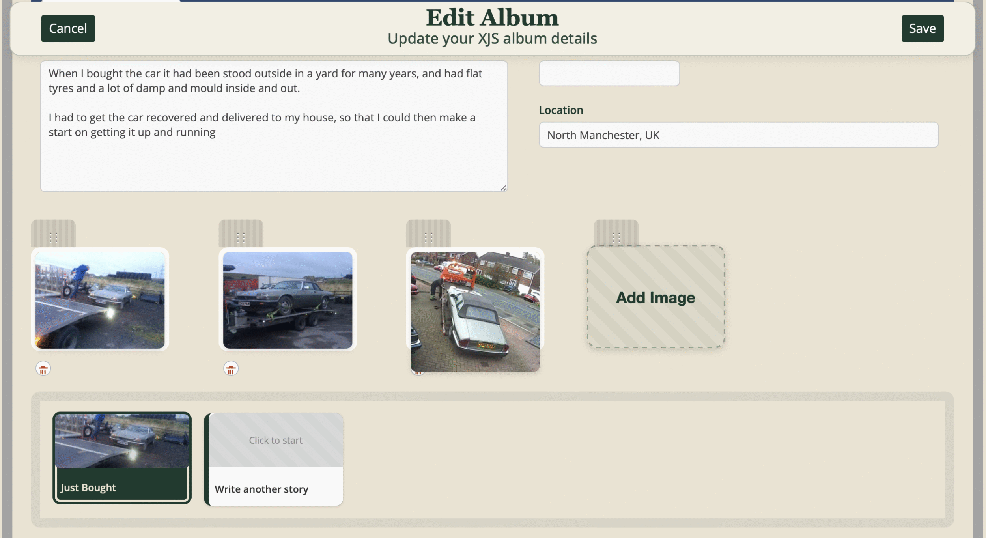Click the Edit Album heading
986x538 pixels.
pos(492,18)
